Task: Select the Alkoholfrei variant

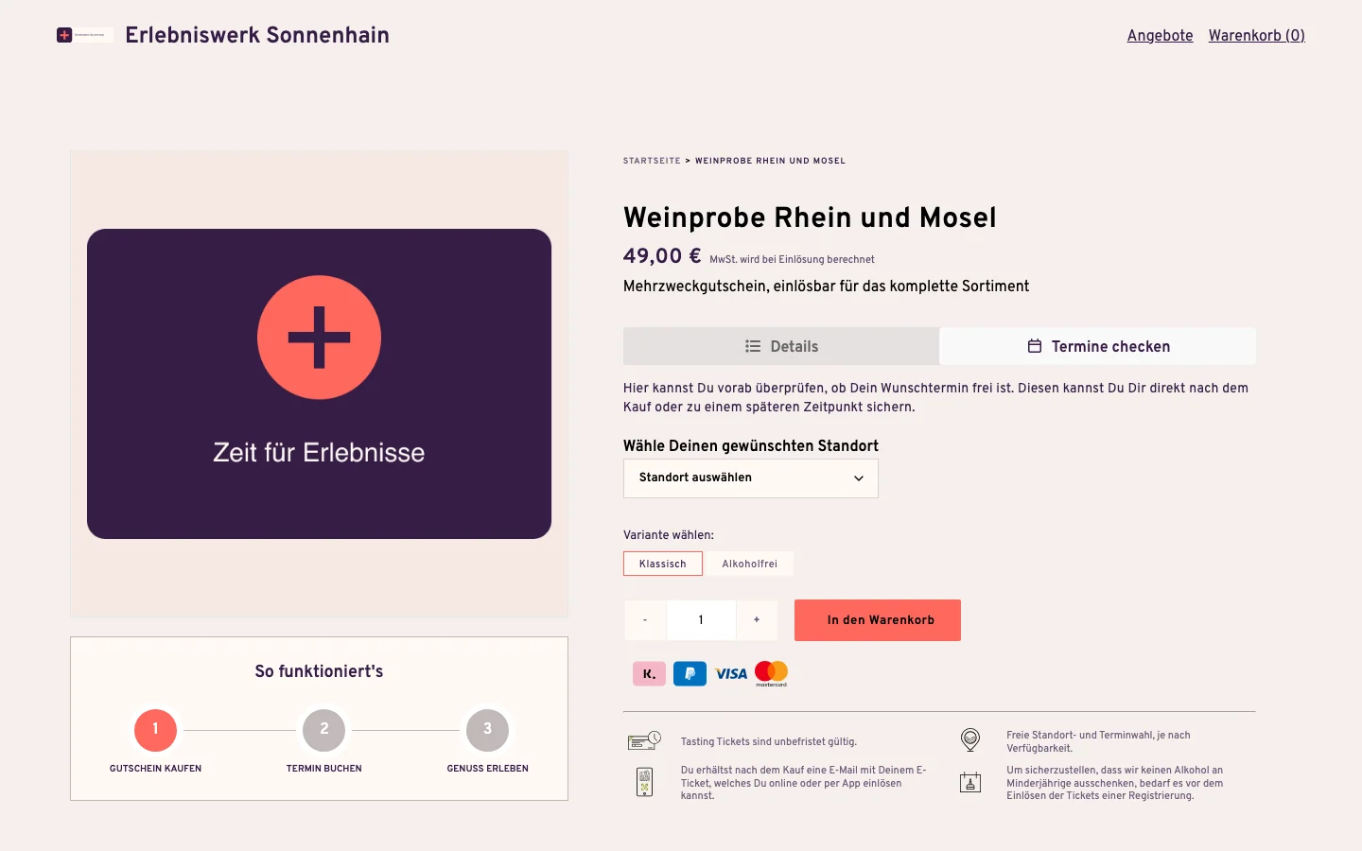Action: pos(750,564)
